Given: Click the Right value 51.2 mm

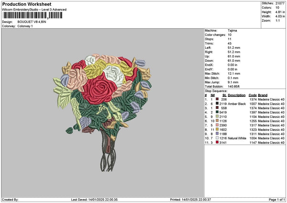Looking at the screenshot, I should (234, 52).
